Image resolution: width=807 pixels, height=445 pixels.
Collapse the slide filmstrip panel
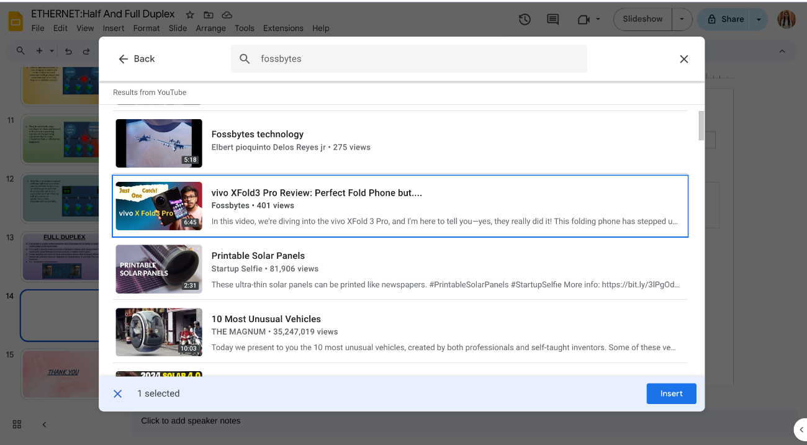pyautogui.click(x=44, y=424)
